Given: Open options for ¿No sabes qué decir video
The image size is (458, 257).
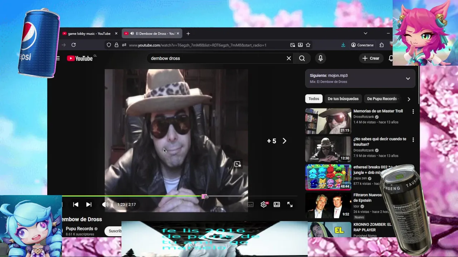Looking at the screenshot, I should [413, 140].
